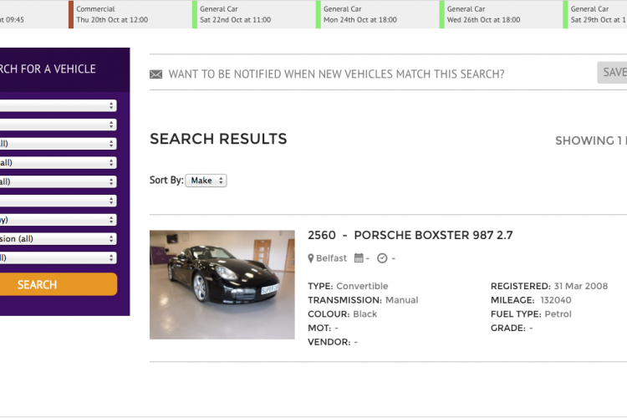627x418 pixels.
Task: Click the calendar icon beside Belfast
Action: pos(359,258)
